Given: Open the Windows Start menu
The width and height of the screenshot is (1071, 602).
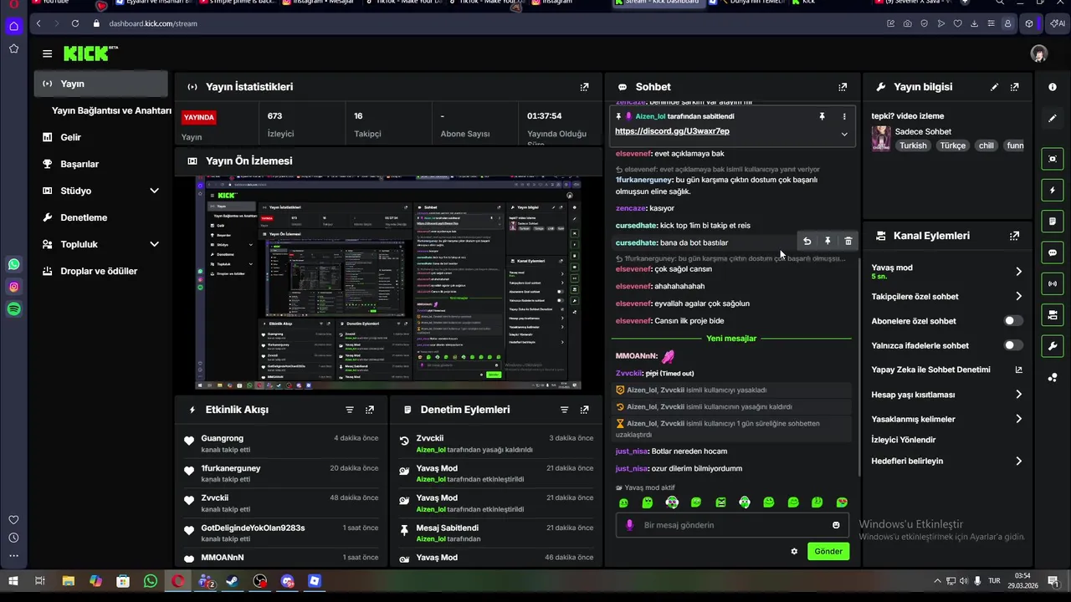Looking at the screenshot, I should pyautogui.click(x=13, y=581).
